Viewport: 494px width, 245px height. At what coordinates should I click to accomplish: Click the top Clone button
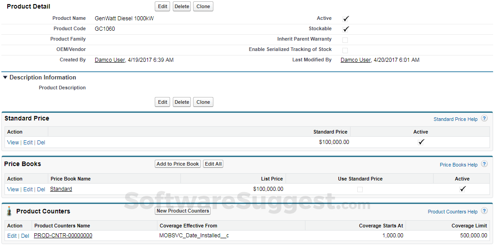(203, 7)
